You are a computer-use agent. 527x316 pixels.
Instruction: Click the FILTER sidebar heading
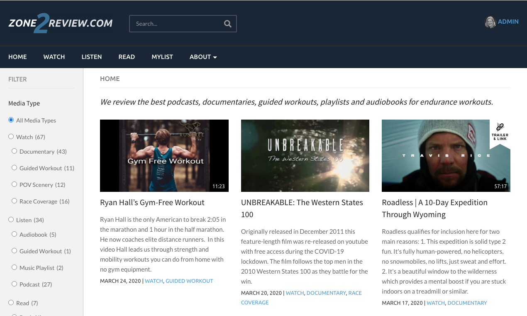(17, 79)
